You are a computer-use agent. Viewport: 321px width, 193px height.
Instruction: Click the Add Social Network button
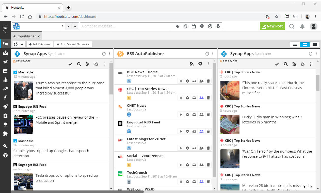(x=73, y=44)
